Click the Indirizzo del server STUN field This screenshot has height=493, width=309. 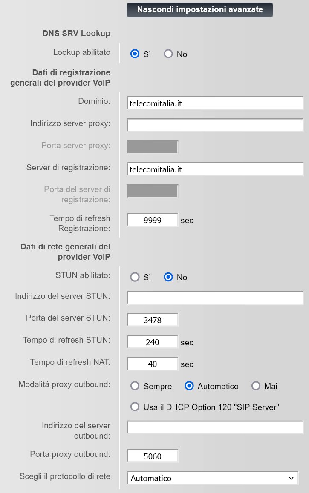215,298
